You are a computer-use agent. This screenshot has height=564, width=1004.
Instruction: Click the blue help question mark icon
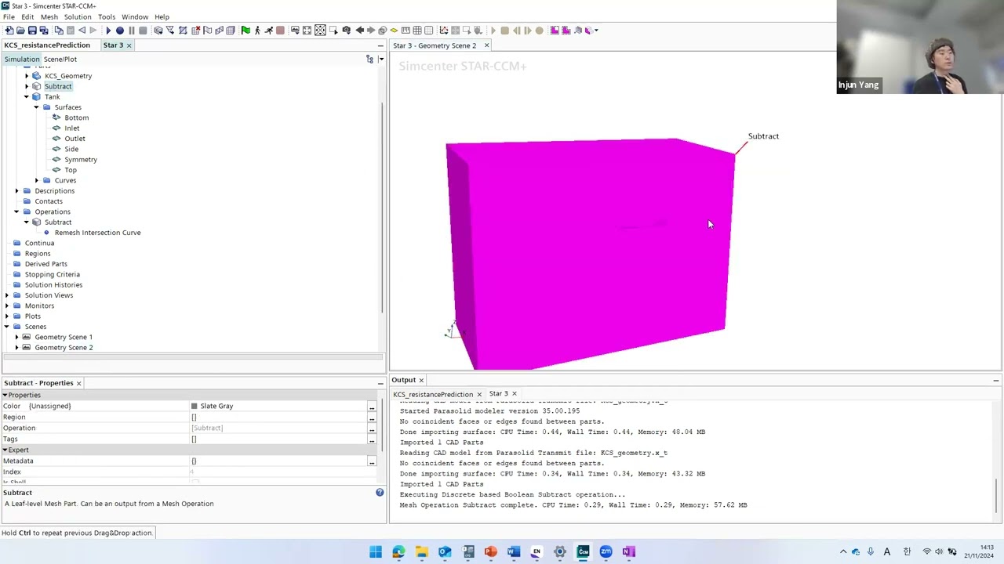pos(380,493)
